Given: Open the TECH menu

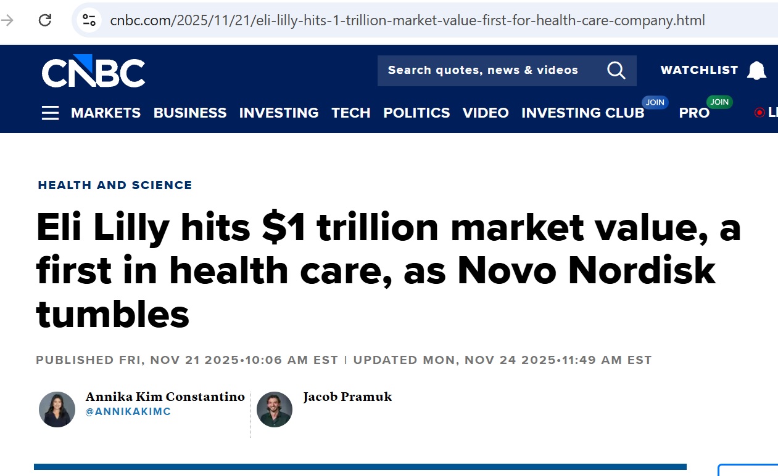Looking at the screenshot, I should (351, 113).
